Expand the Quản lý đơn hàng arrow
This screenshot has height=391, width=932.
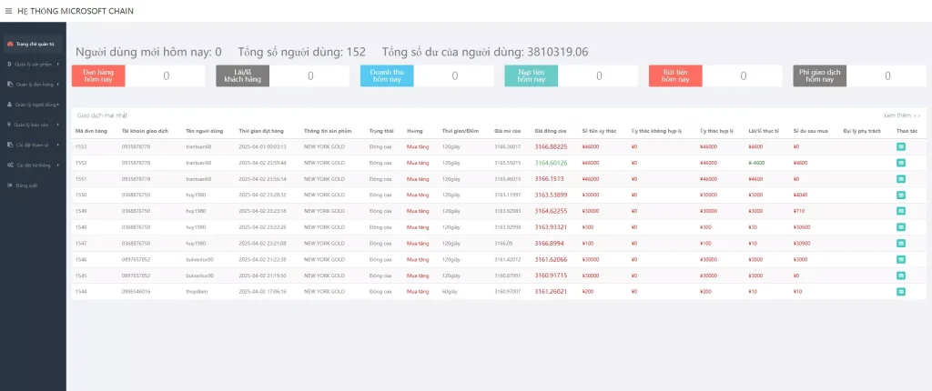(58, 85)
